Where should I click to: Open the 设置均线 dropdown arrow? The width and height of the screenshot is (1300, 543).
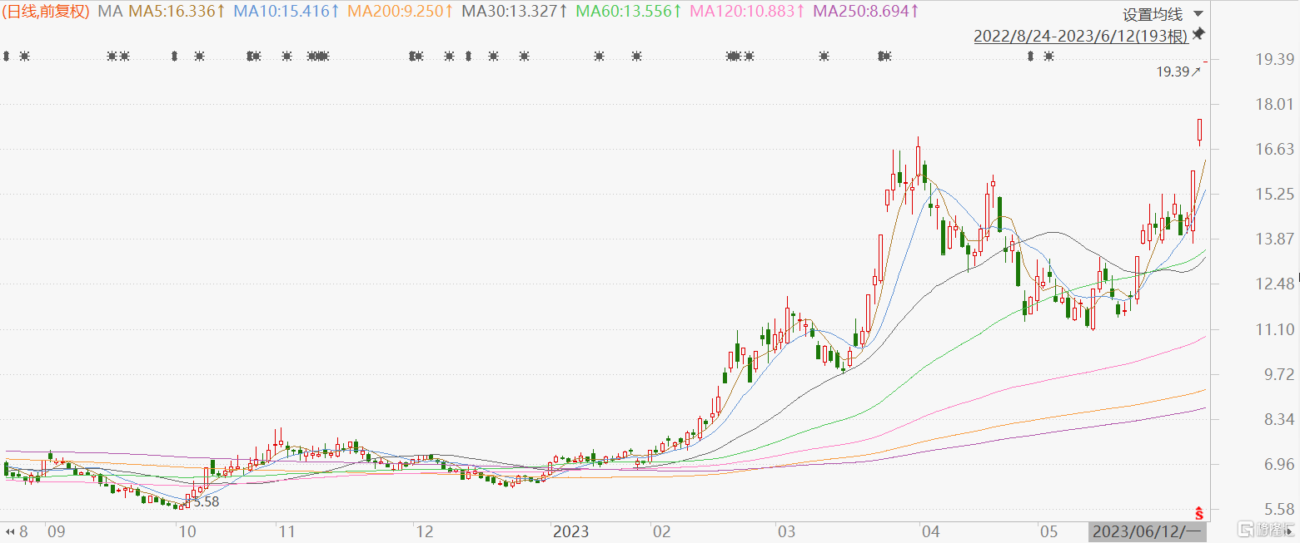[x=1198, y=14]
